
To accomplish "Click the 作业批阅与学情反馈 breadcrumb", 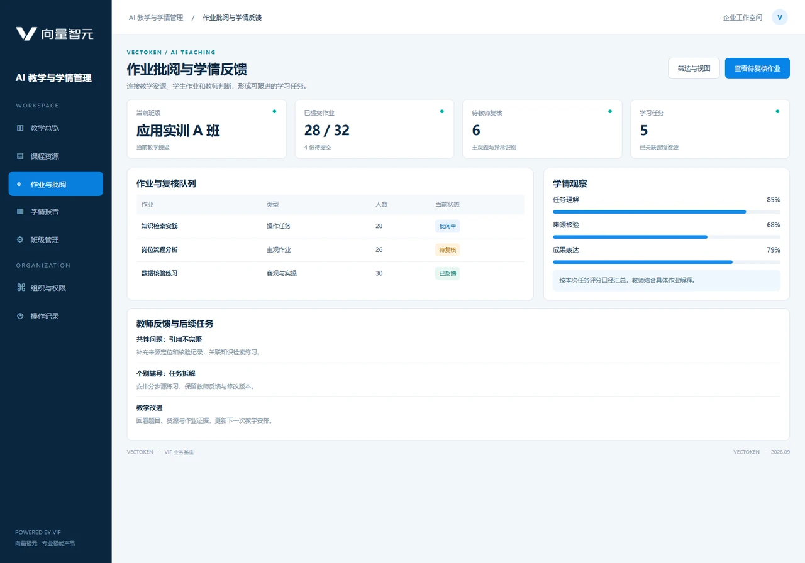I will [x=232, y=18].
